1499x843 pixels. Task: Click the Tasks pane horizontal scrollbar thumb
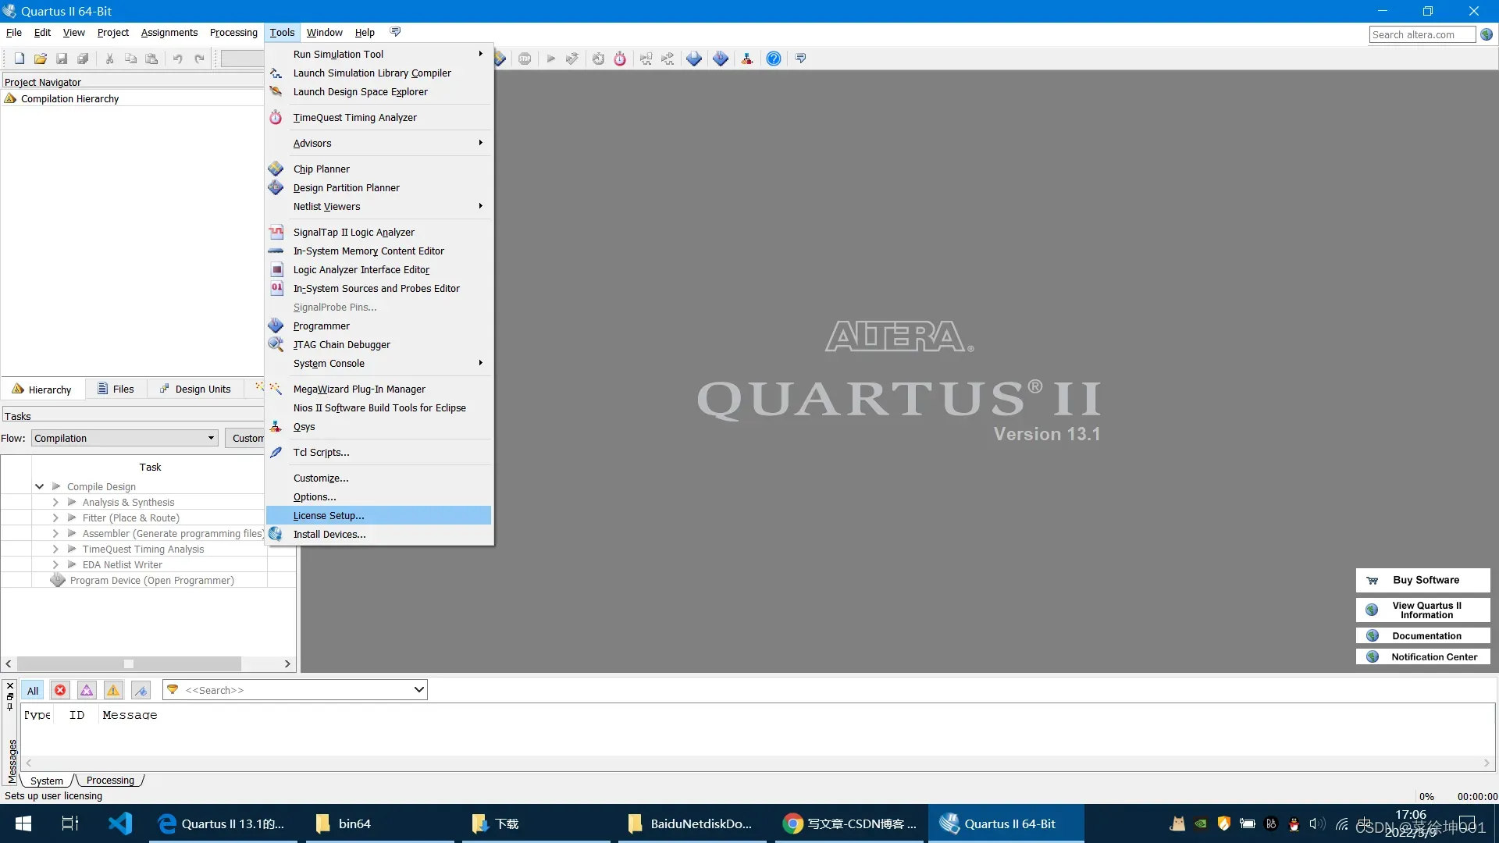coord(129,663)
